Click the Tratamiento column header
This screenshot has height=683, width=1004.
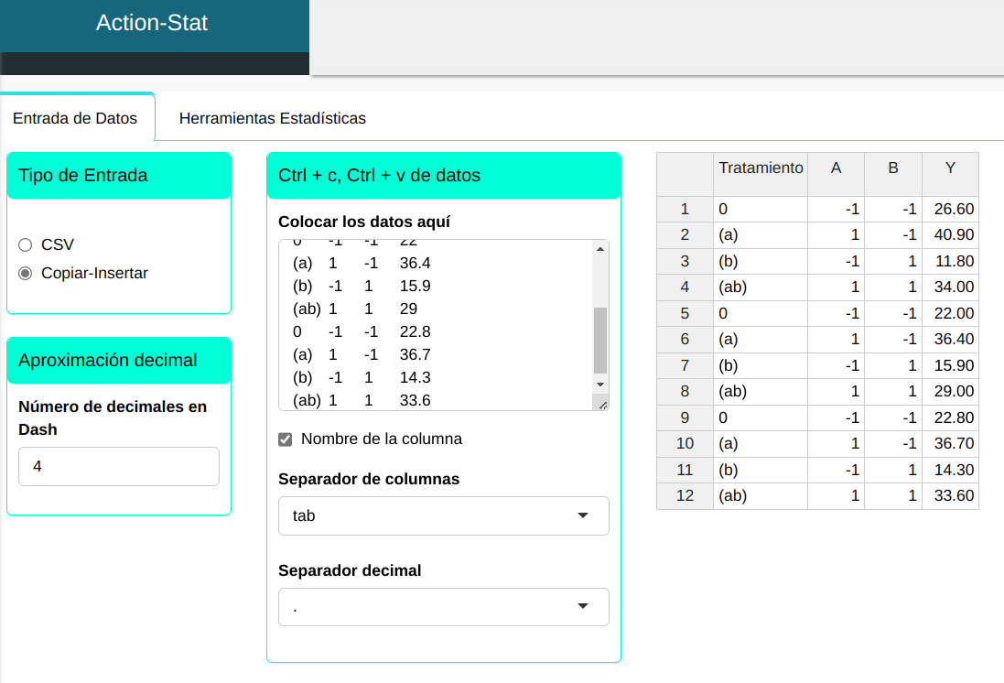click(x=761, y=168)
